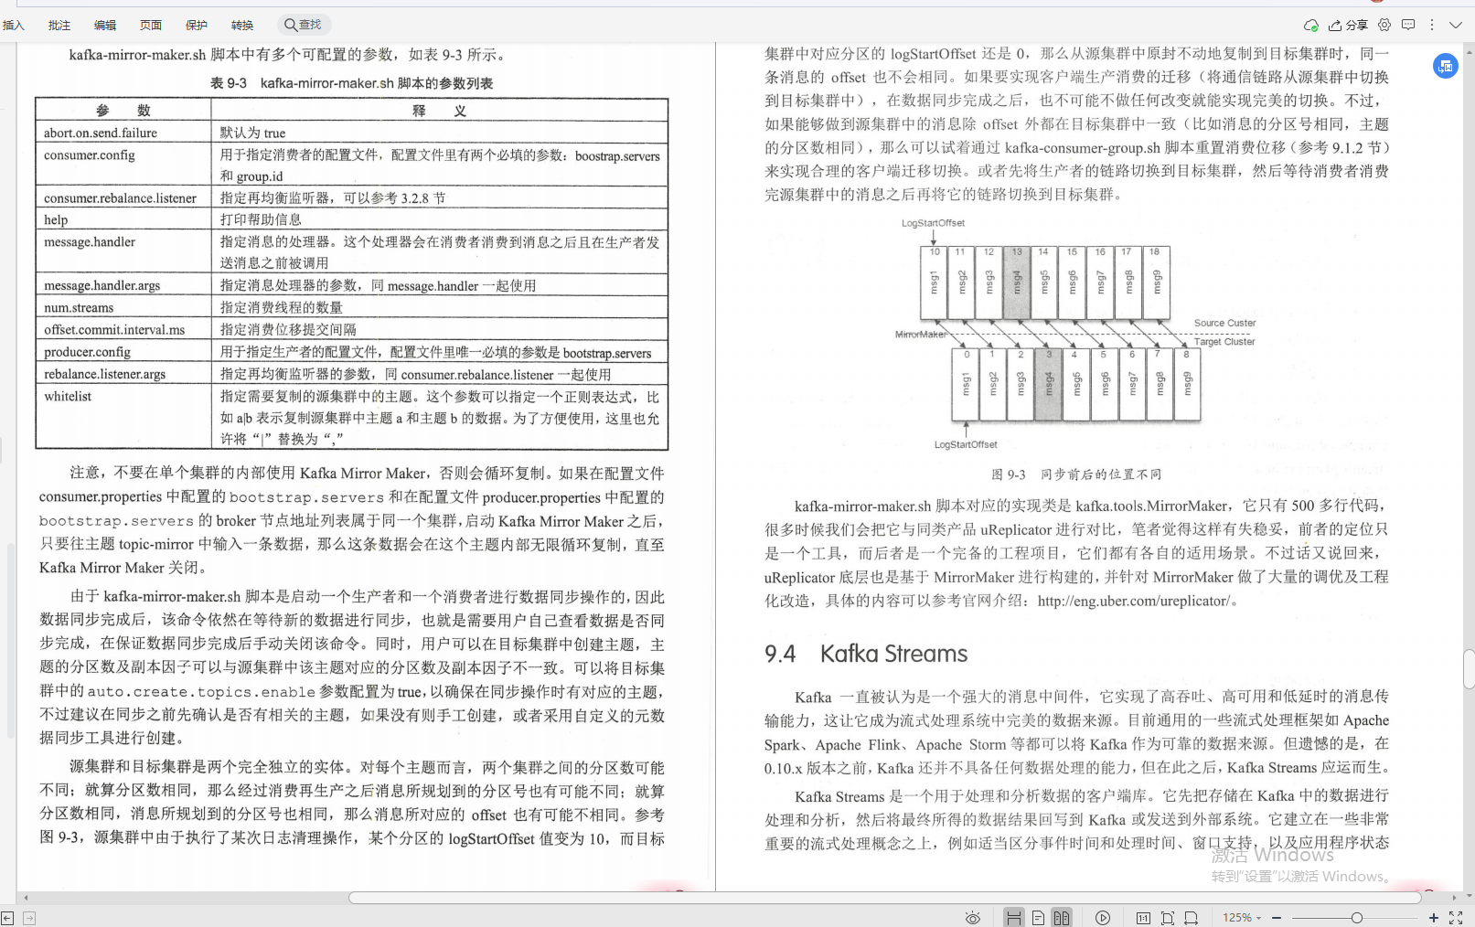Switch to single page view
Screen dimensions: 1475x927
[x=1038, y=918]
